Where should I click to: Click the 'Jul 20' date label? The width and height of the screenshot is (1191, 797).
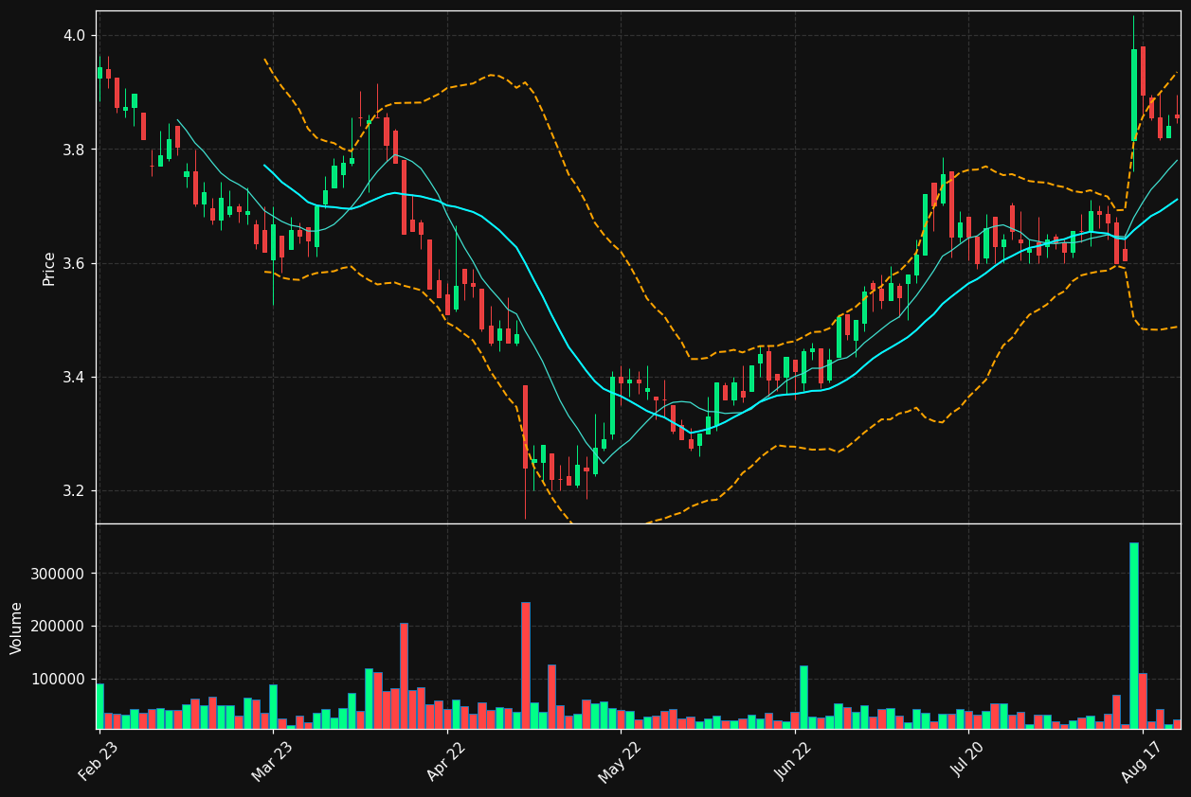pos(968,761)
